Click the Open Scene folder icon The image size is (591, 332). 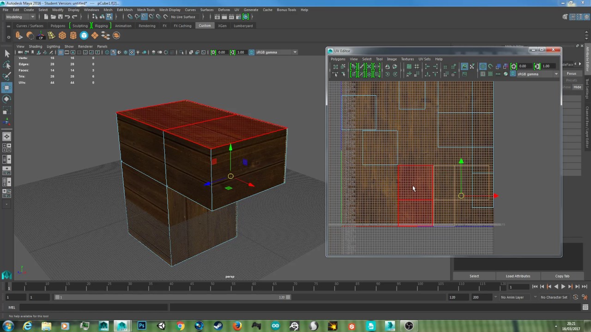coord(53,17)
